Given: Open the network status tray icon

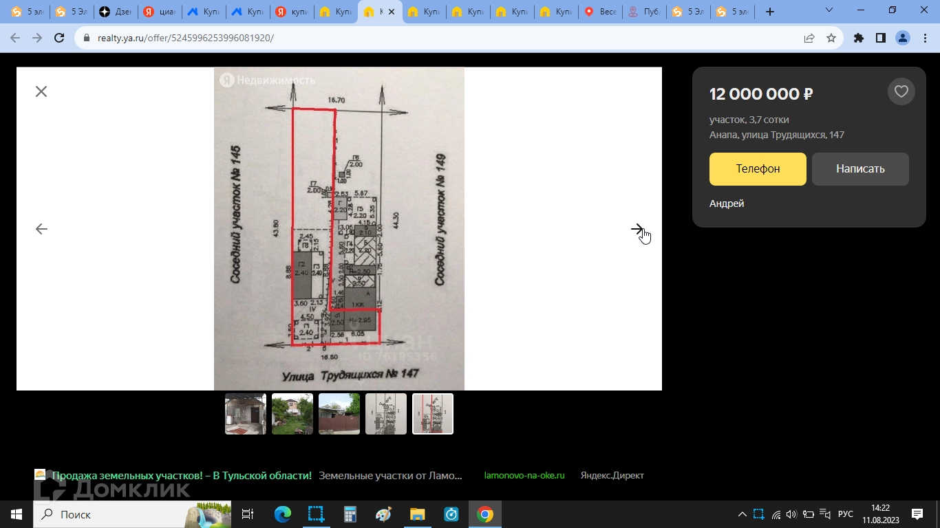Looking at the screenshot, I should pos(776,514).
